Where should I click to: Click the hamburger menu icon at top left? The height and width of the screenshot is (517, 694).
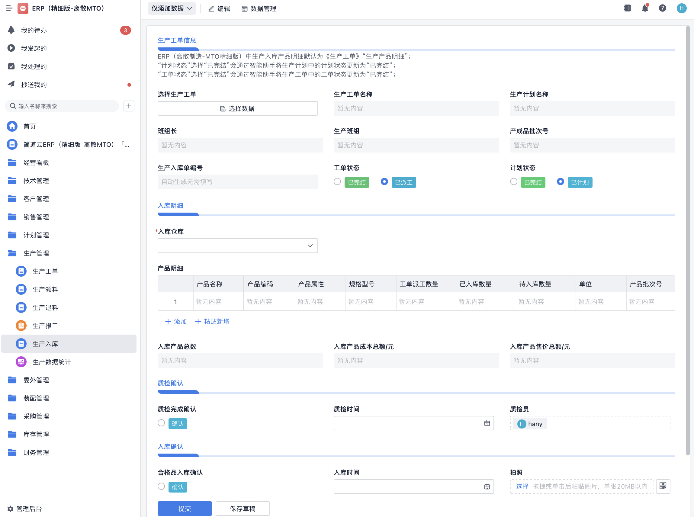click(9, 8)
